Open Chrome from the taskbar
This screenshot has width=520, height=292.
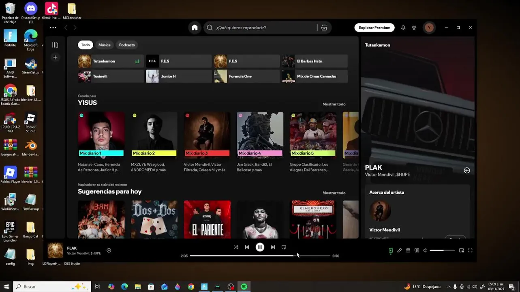pyautogui.click(x=191, y=287)
